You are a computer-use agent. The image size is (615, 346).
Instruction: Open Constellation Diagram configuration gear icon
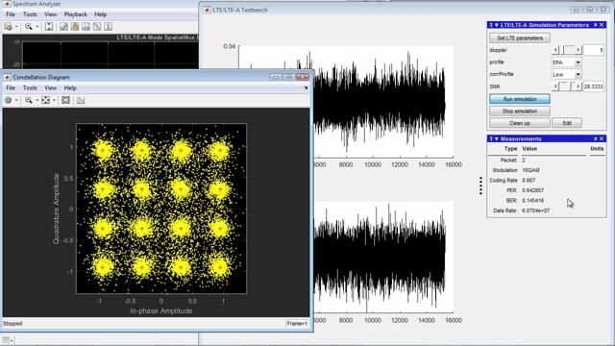point(9,100)
